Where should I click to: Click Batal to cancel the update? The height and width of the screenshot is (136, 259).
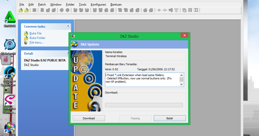tap(170, 118)
